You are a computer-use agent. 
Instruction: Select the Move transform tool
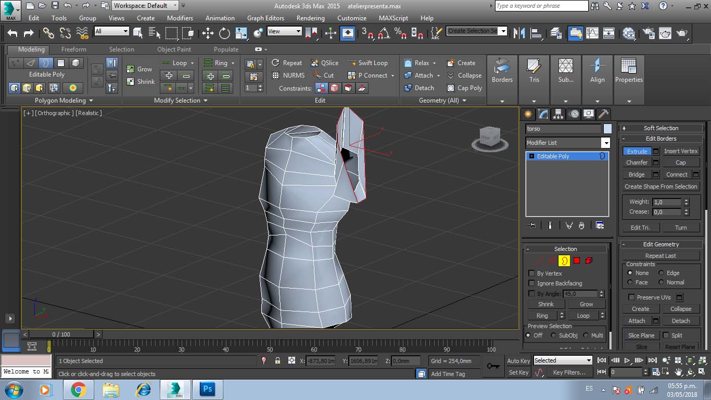point(208,33)
